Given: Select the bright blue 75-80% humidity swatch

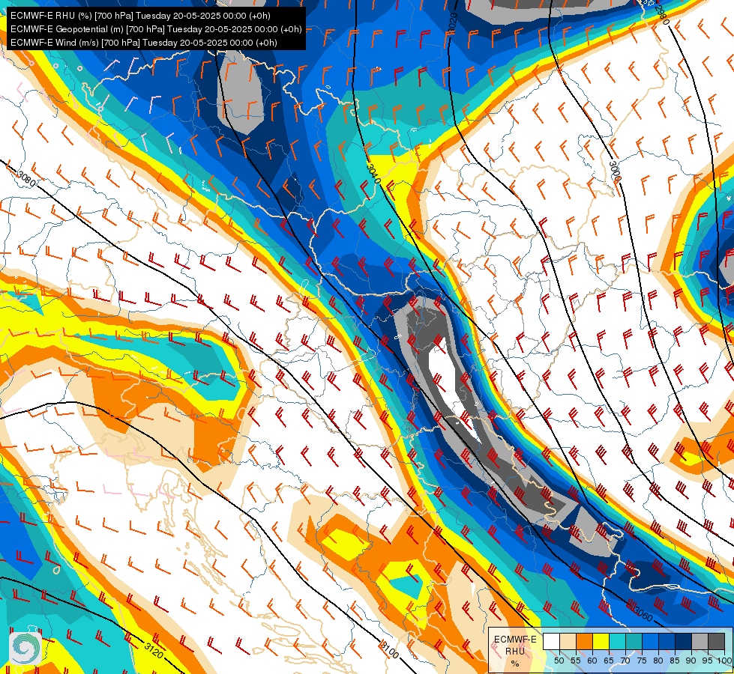Looking at the screenshot, I should coord(651,641).
